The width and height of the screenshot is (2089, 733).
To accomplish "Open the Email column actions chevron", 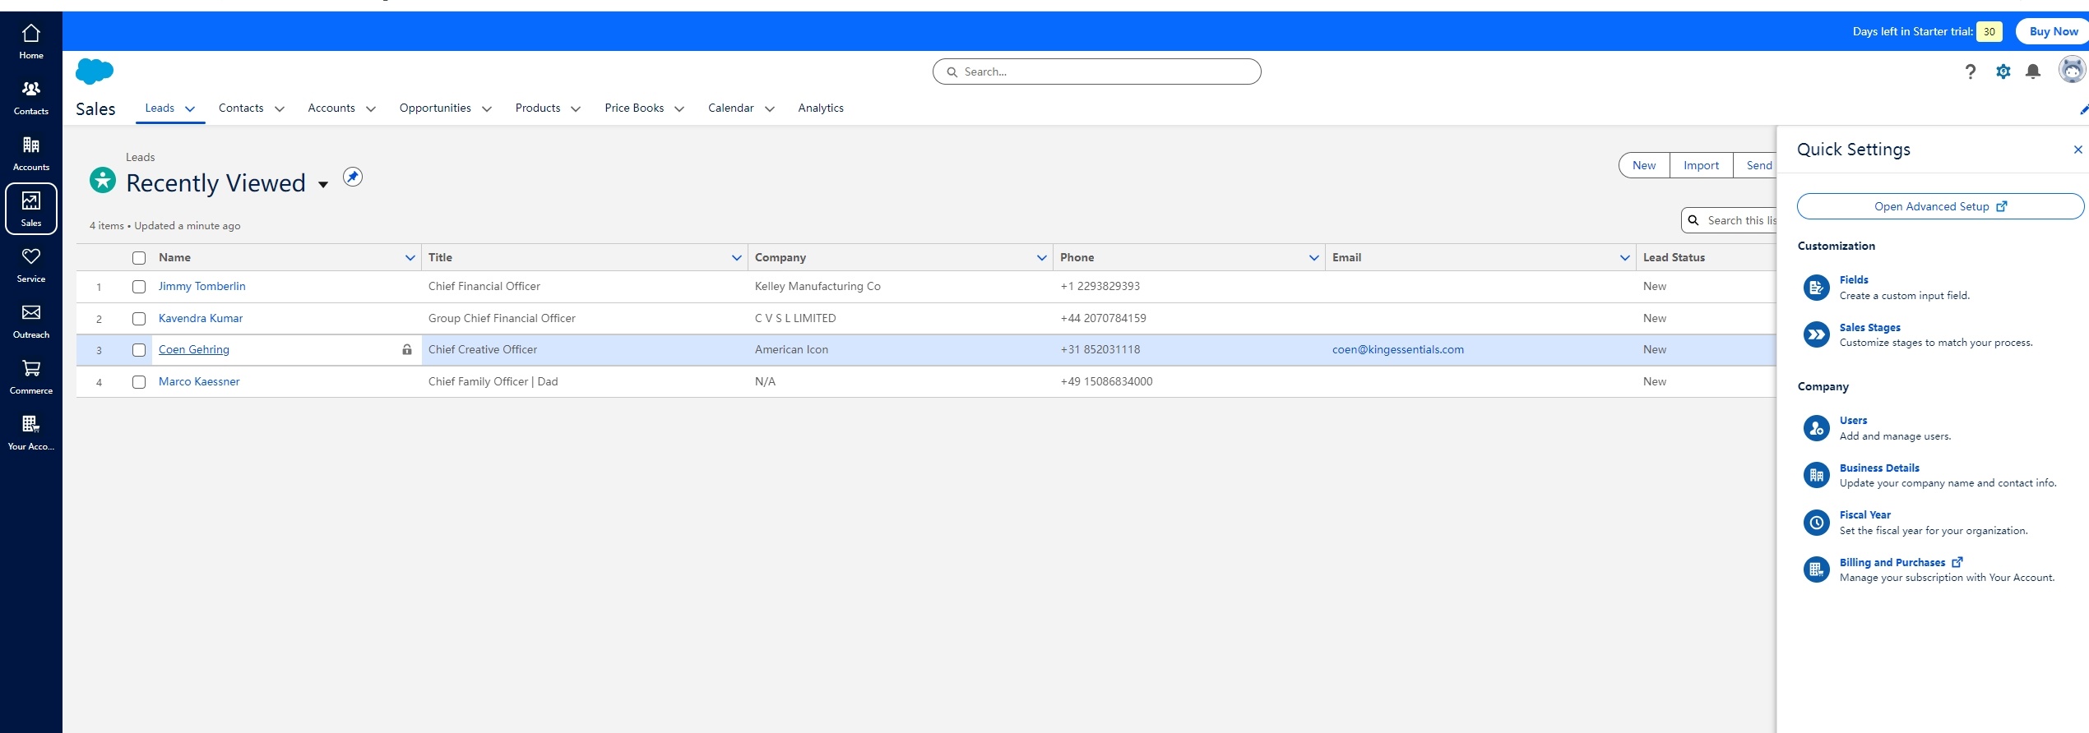I will 1625,258.
